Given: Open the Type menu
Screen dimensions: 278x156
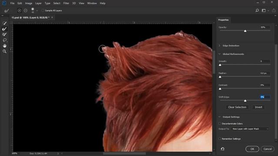Looking at the screenshot, I should coord(47,3).
